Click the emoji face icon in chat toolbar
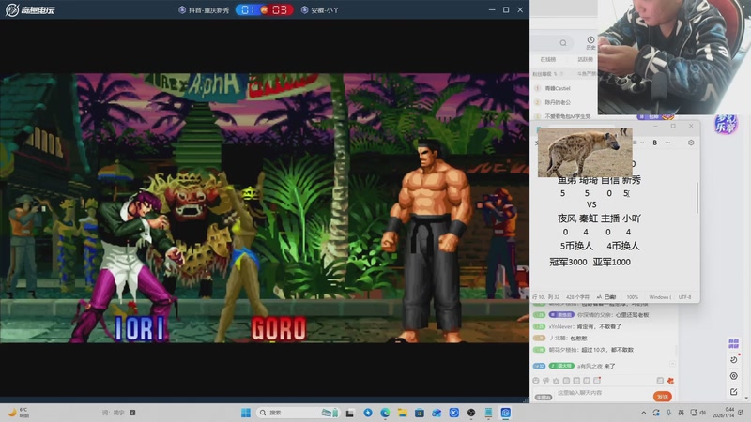 (x=536, y=381)
